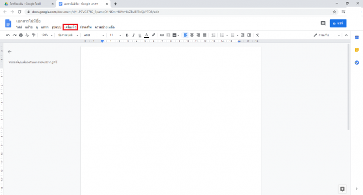Align text left
This screenshot has height=195, width=363.
point(185,35)
